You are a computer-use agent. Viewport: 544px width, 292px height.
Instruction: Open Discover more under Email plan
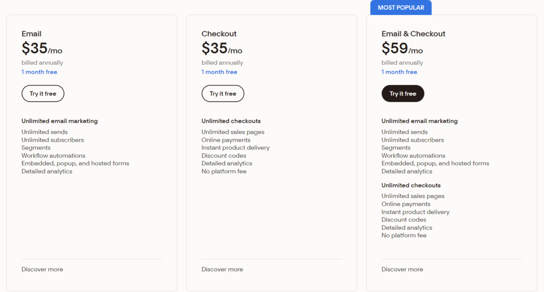(x=42, y=269)
